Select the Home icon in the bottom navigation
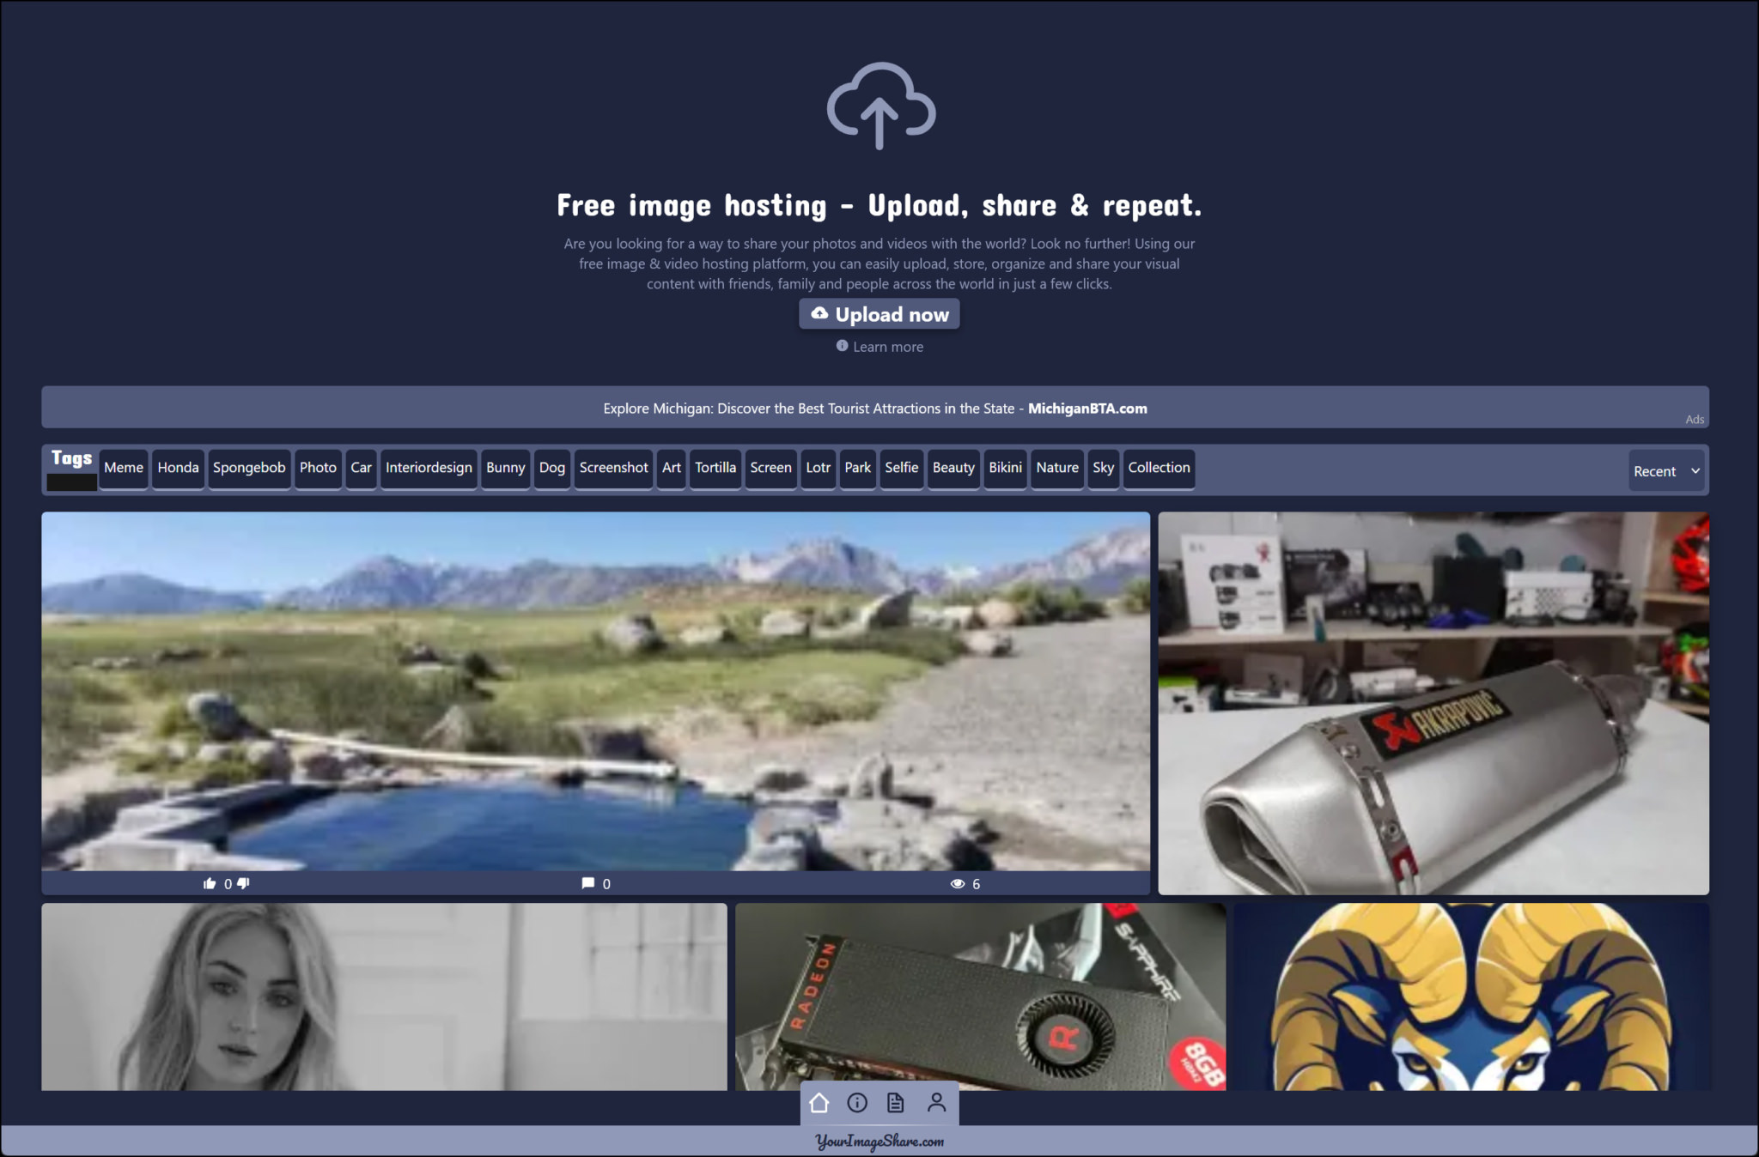Screen dimensions: 1759x1157 pyautogui.click(x=819, y=1103)
